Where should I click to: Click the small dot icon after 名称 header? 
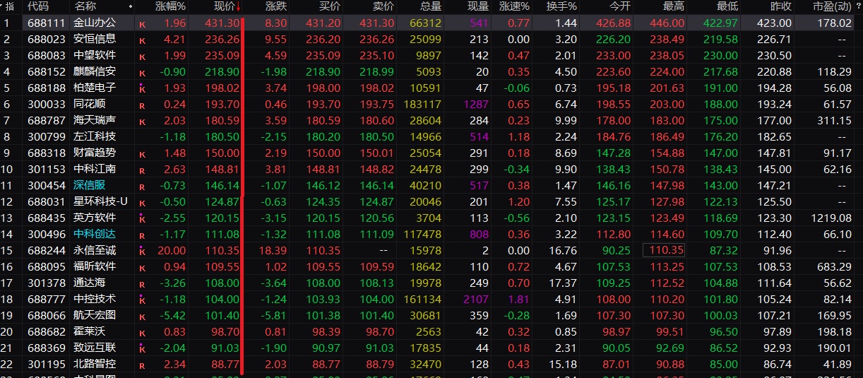pos(130,7)
